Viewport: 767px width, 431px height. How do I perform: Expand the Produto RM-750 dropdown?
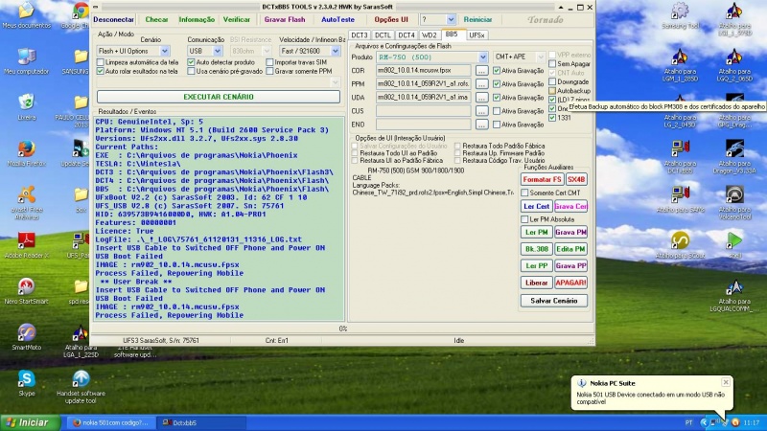483,57
